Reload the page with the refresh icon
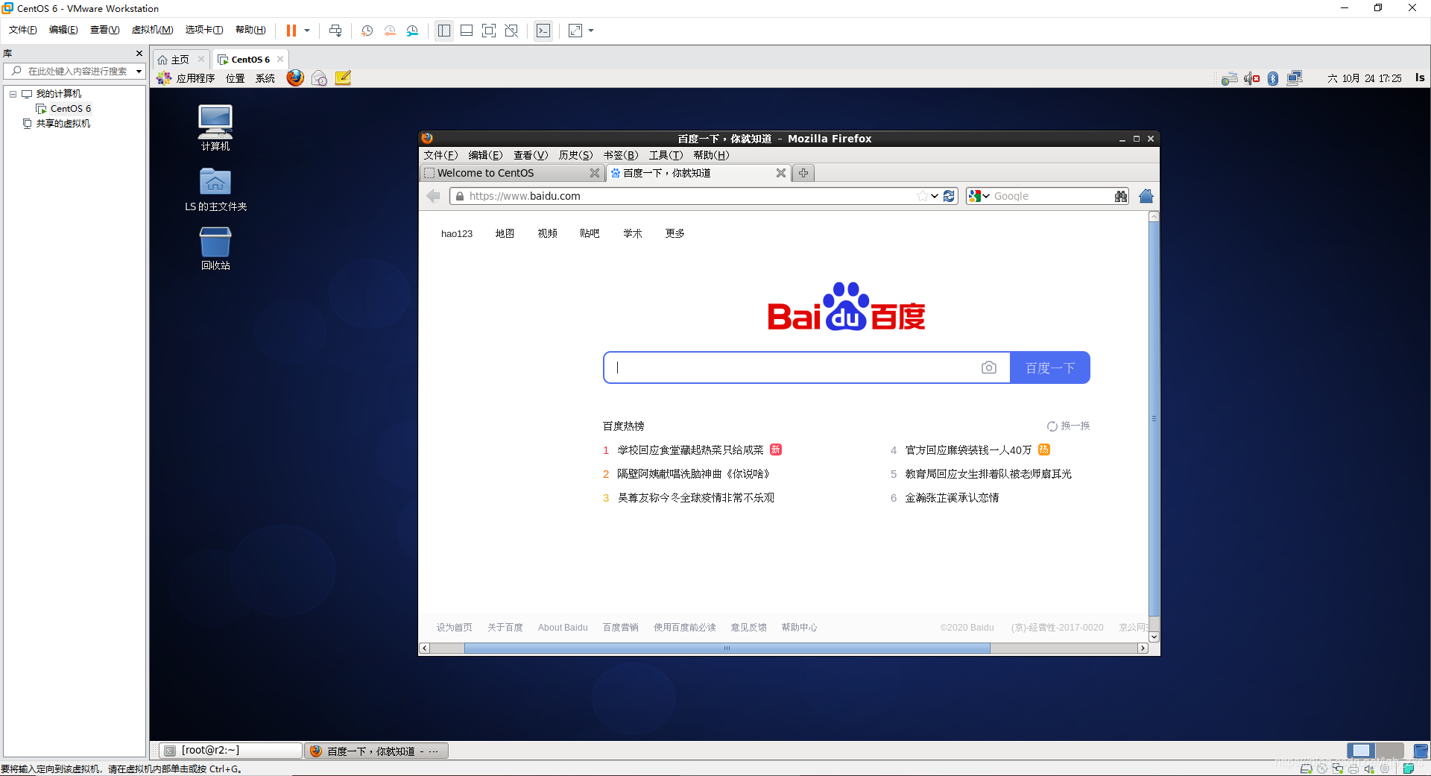Screen dimensions: 1431x776 949,196
